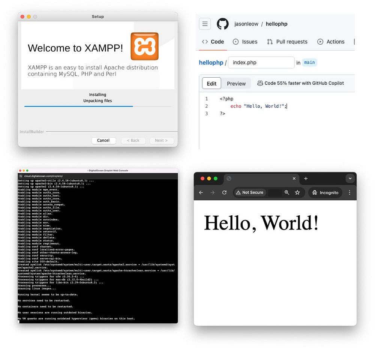The width and height of the screenshot is (375, 350).
Task: Open the Code tab on GitHub
Action: [x=213, y=42]
